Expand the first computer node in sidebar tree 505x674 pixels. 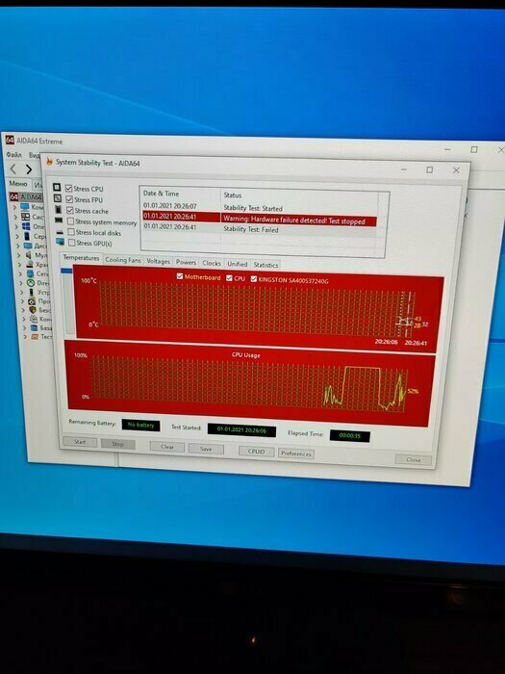(x=15, y=207)
